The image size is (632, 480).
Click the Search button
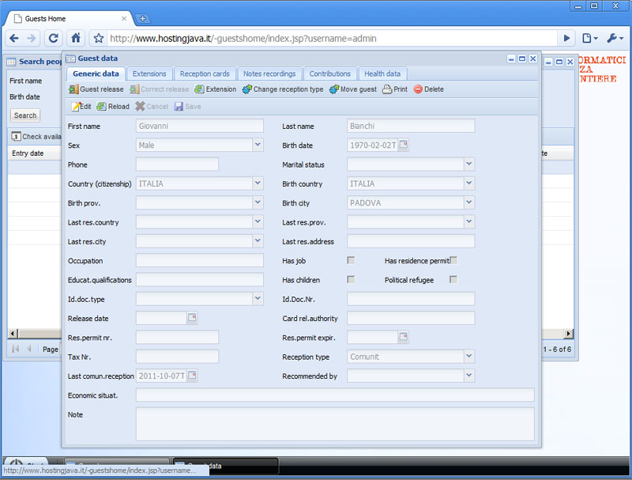coord(25,115)
